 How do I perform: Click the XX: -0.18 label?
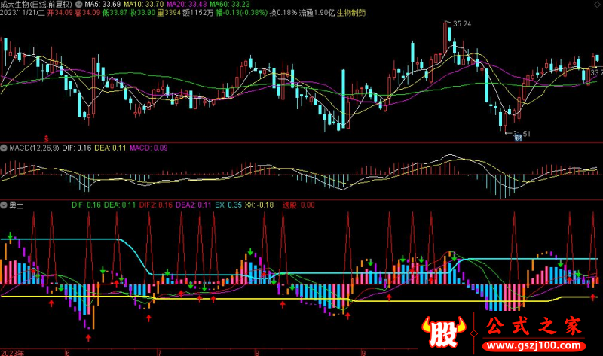pyautogui.click(x=259, y=205)
